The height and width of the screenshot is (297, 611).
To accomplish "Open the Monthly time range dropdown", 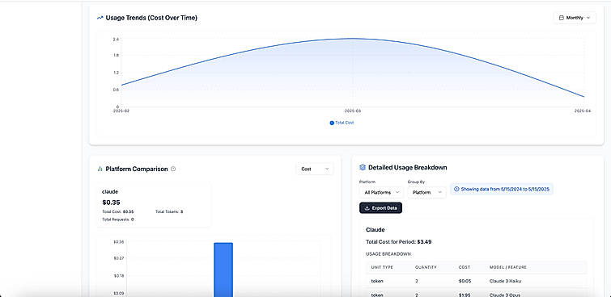I will [575, 18].
